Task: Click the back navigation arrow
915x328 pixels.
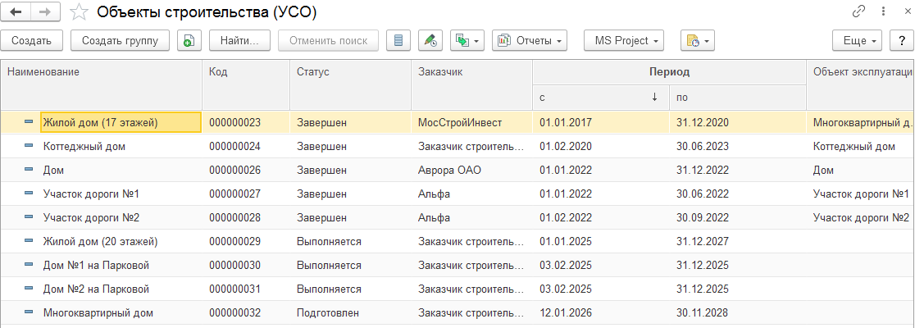Action: click(16, 12)
